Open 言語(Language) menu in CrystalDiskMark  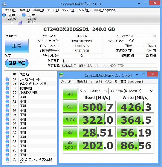132,81
